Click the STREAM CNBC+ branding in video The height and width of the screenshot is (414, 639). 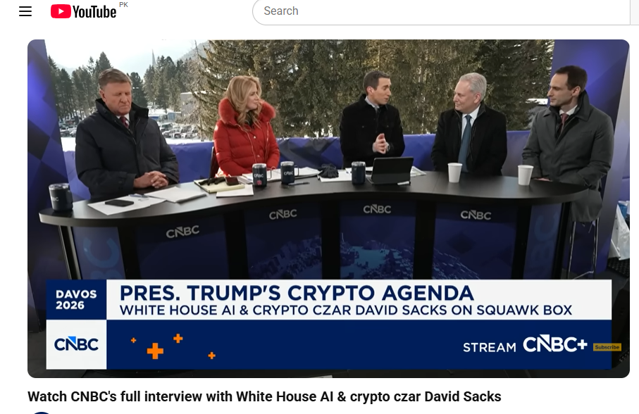[x=525, y=345]
